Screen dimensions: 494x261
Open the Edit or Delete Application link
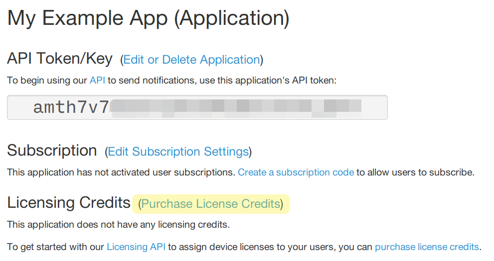[191, 60]
